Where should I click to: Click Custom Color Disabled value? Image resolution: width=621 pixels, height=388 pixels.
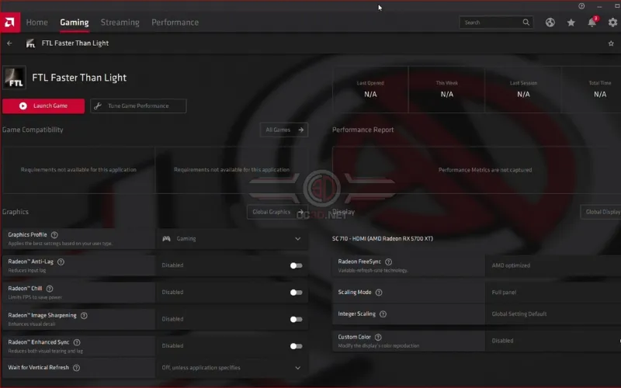(502, 341)
